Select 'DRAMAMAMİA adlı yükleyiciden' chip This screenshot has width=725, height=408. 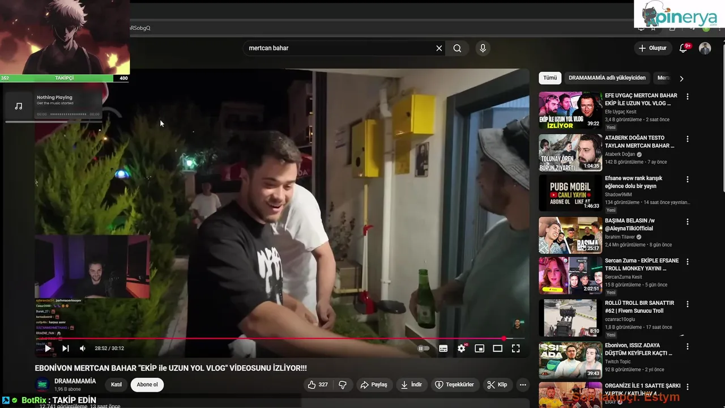tap(607, 78)
